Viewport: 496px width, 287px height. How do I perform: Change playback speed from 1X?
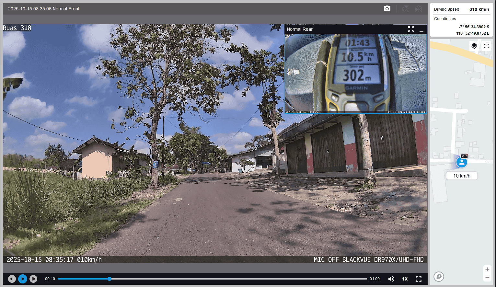click(405, 279)
